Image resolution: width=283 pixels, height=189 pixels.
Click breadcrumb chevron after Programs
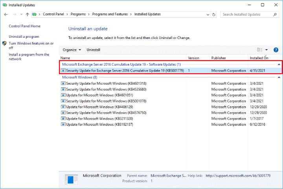click(89, 14)
